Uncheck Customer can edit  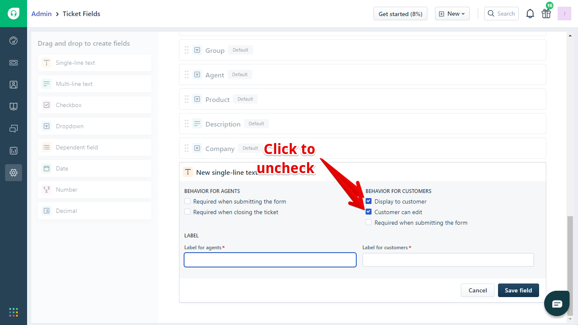pos(369,212)
